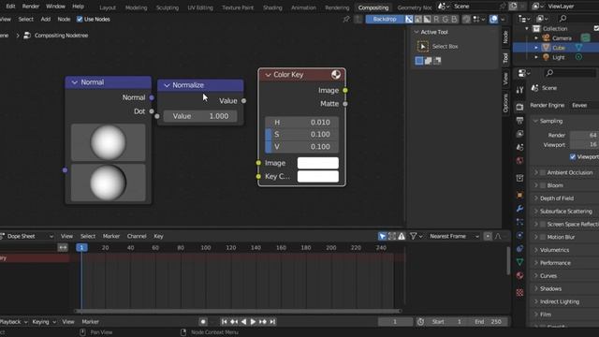Adjust the Color Key V 0.100 slider

pos(301,147)
